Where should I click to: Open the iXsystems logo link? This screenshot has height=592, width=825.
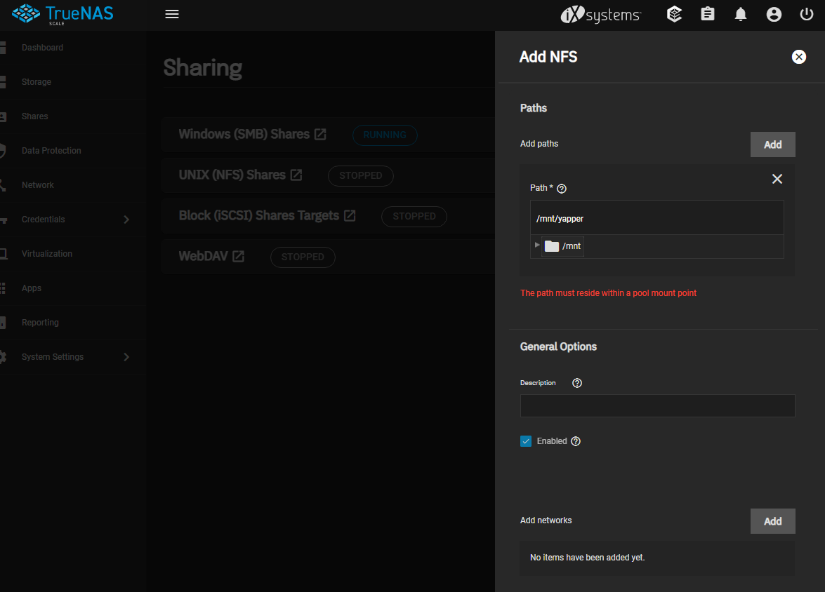pos(601,15)
